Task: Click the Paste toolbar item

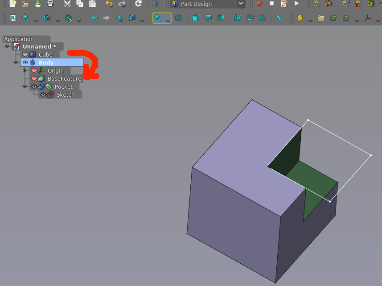Action: click(92, 4)
